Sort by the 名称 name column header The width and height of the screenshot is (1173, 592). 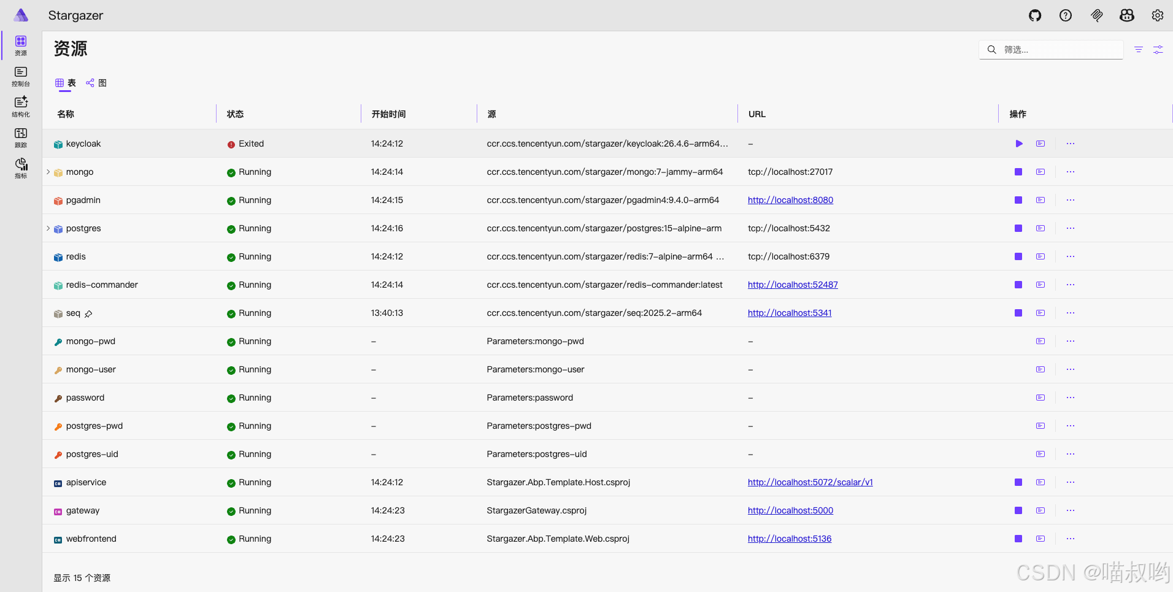click(66, 114)
